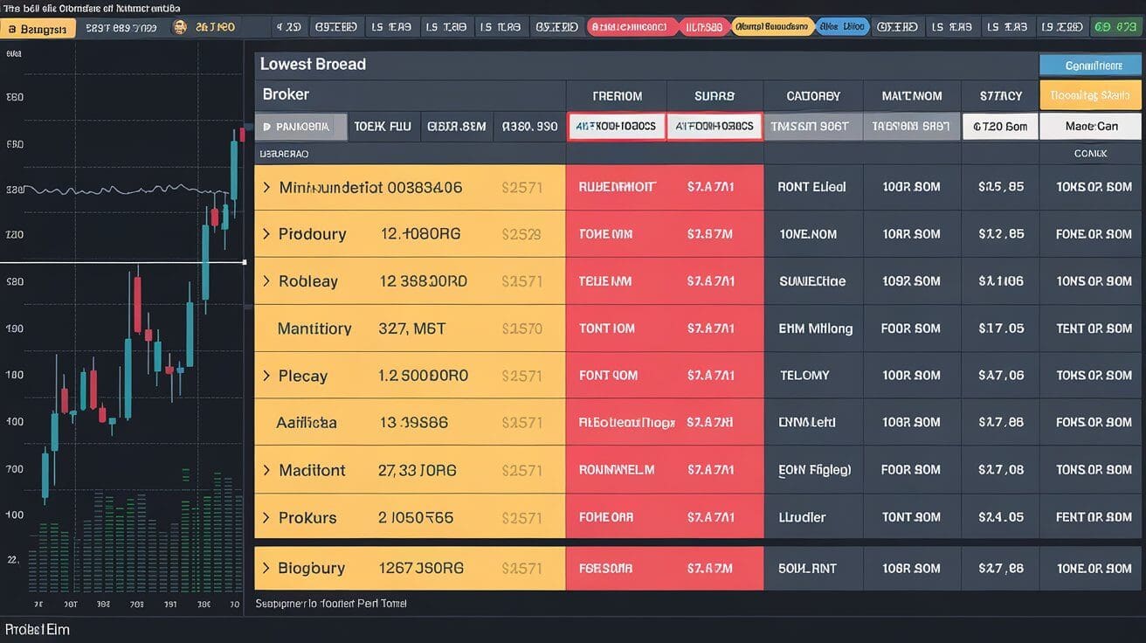The height and width of the screenshot is (643, 1146).
Task: Click the yellow pill in top bar
Action: point(772,27)
